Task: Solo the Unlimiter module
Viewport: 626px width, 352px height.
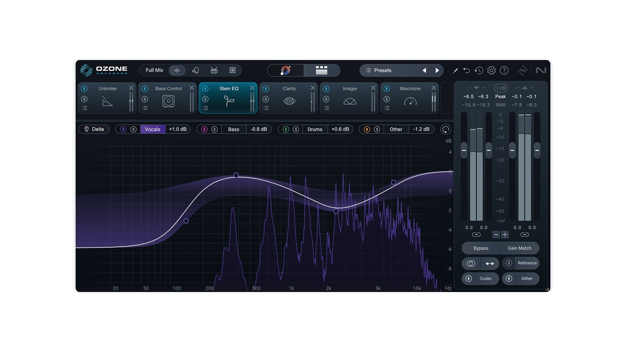Action: click(x=84, y=99)
